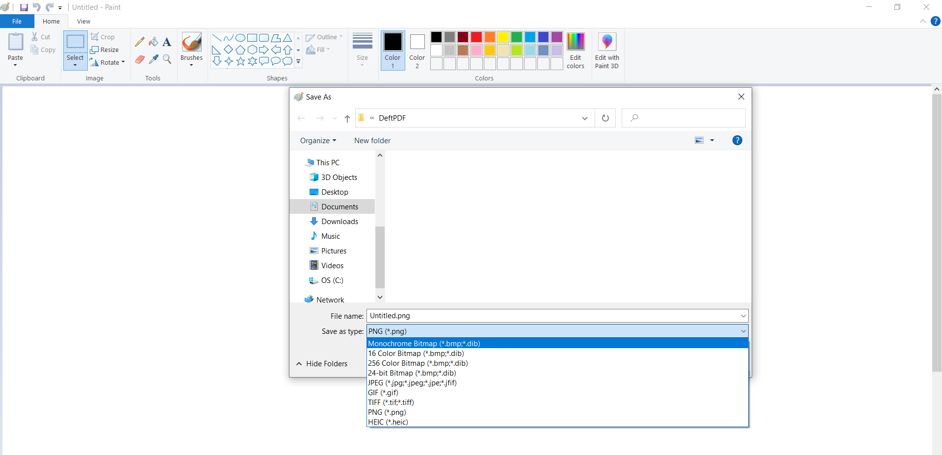Click the Save icon in title bar

24,7
